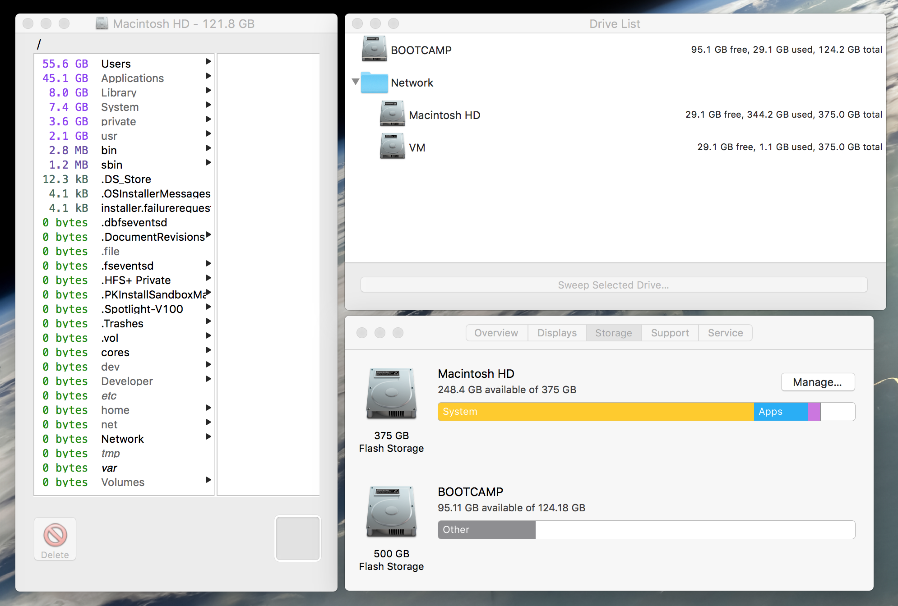Image resolution: width=898 pixels, height=606 pixels.
Task: Click the BOOTCAMP drive icon in Drive List
Action: coord(374,49)
